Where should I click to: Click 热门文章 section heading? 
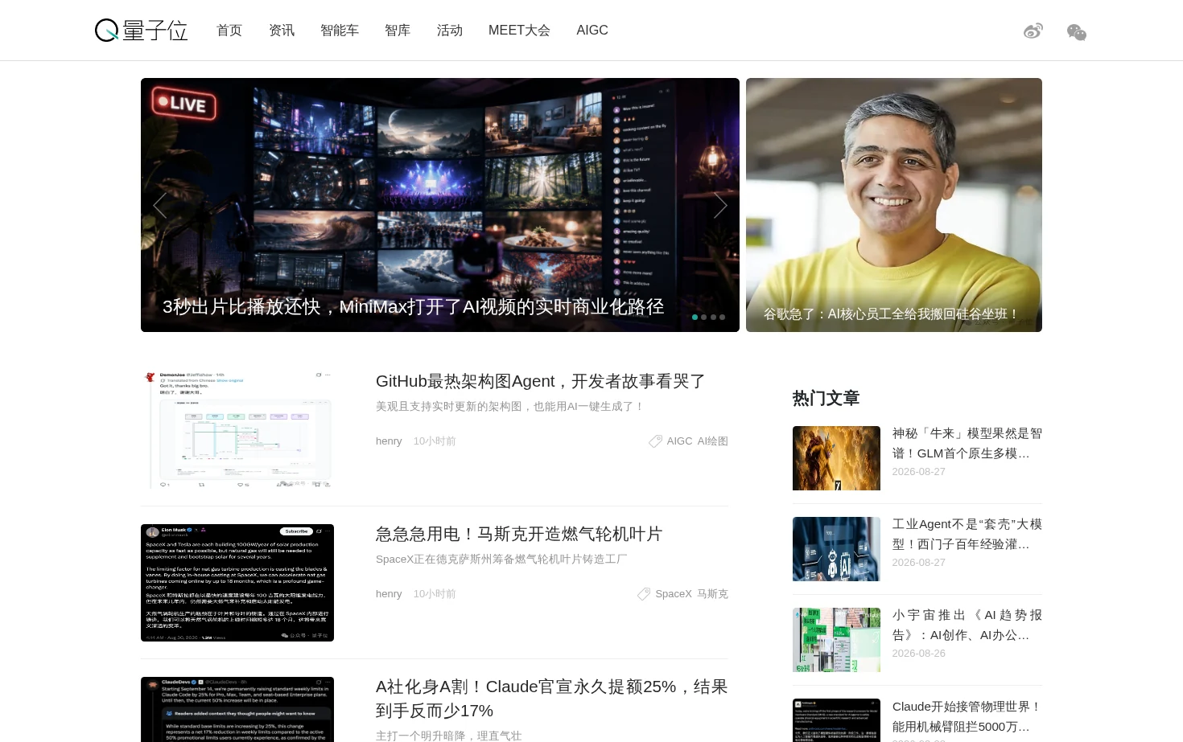pyautogui.click(x=826, y=398)
